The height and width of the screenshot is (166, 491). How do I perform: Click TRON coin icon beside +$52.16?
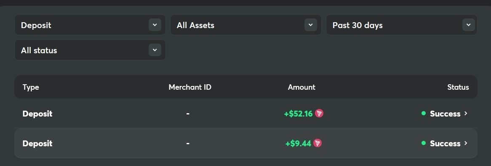pyautogui.click(x=319, y=113)
